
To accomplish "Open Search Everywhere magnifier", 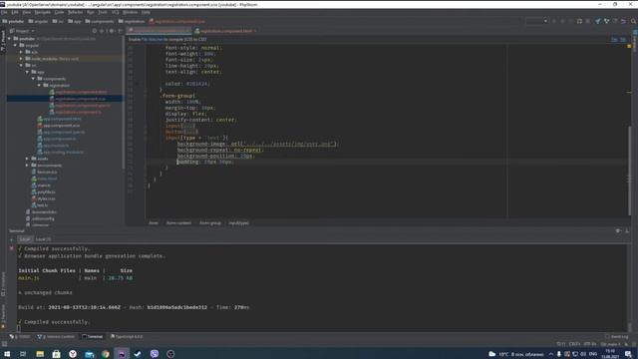I will tap(633, 21).
